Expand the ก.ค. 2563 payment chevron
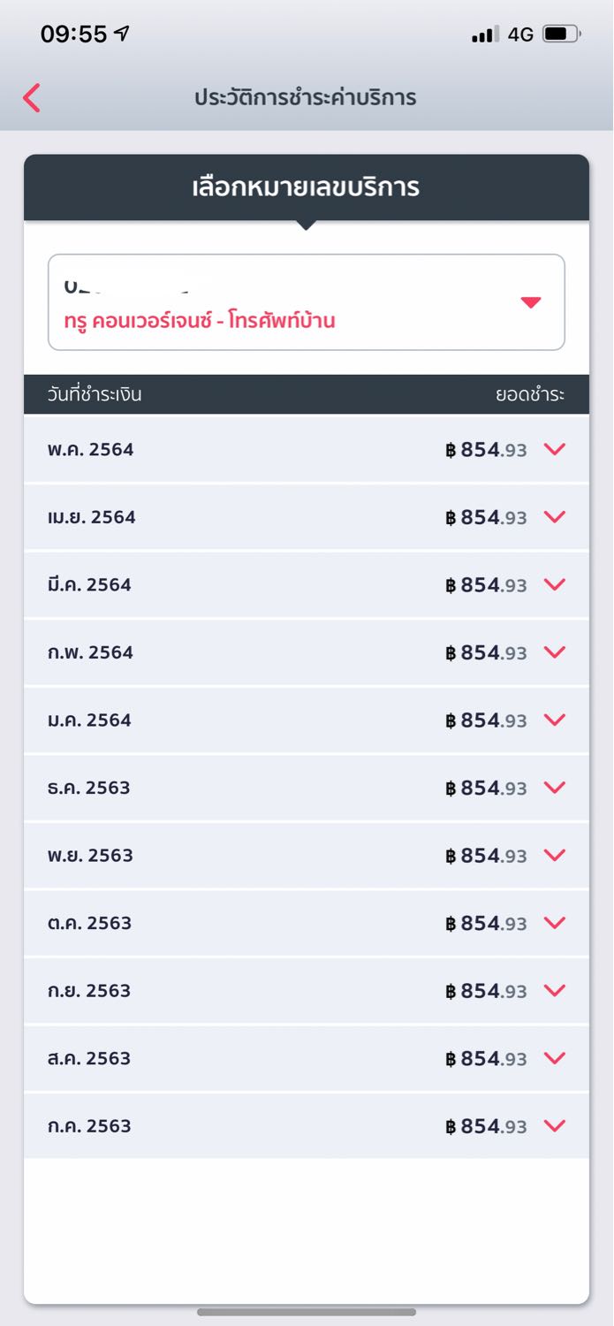 tap(555, 1125)
